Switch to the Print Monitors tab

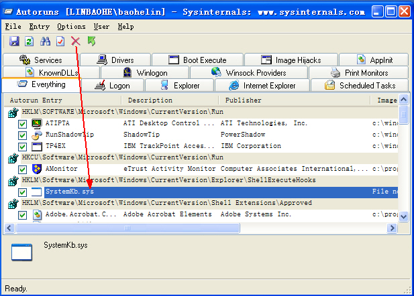point(358,72)
